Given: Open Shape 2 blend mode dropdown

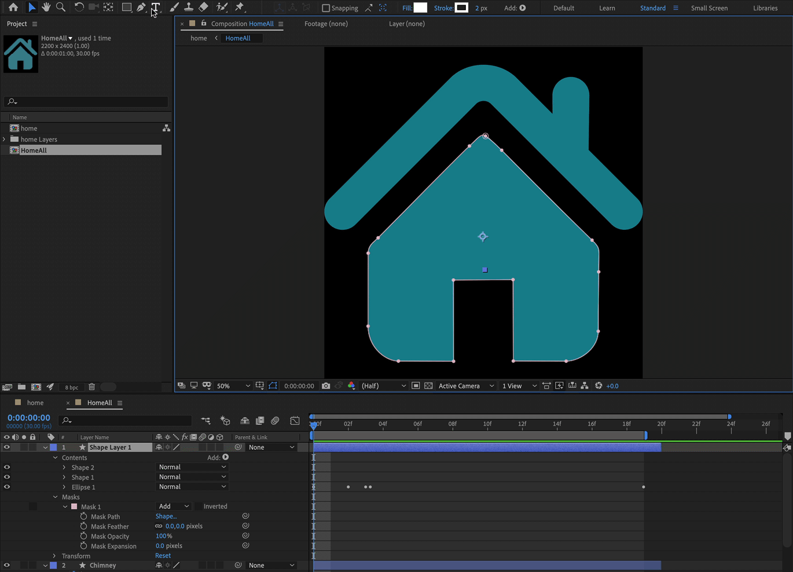Looking at the screenshot, I should [192, 467].
